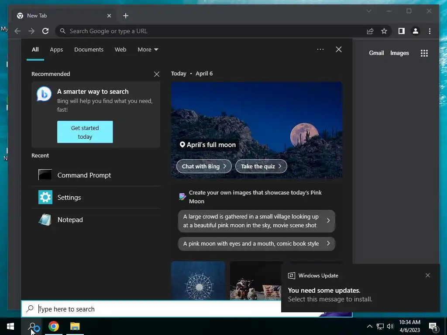Switch to the Apps search tab

pos(56,50)
